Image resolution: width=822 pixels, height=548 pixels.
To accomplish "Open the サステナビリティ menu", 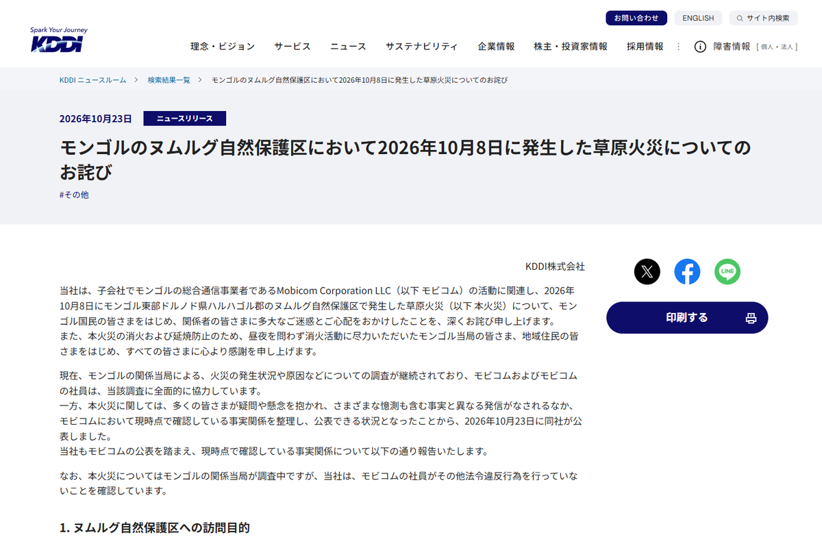I will click(422, 47).
